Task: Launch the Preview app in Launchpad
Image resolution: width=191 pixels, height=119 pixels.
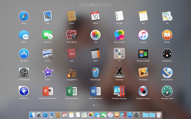Action: pyautogui.click(x=48, y=54)
